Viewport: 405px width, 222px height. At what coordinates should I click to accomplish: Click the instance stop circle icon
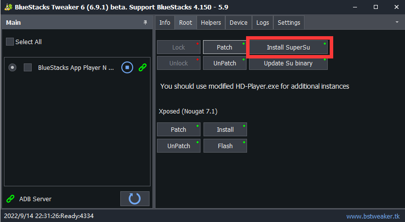tap(127, 67)
